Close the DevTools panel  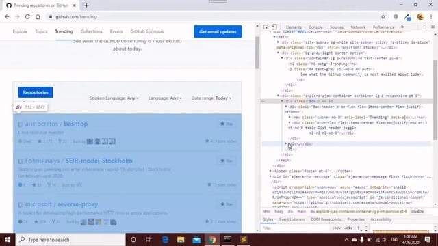[x=433, y=27]
